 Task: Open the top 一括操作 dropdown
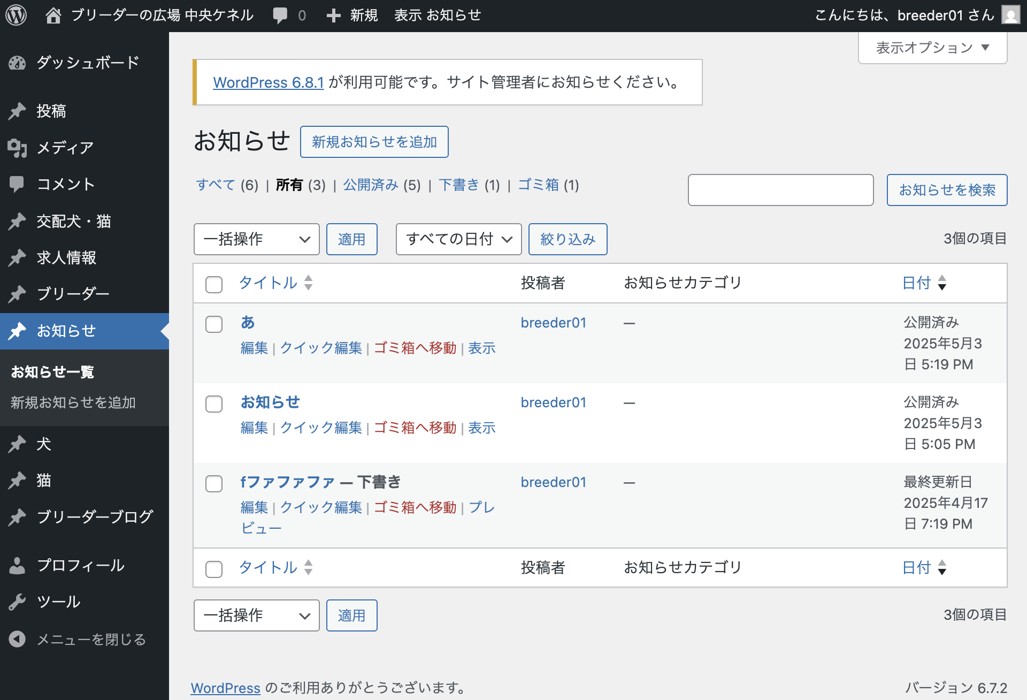click(x=257, y=239)
